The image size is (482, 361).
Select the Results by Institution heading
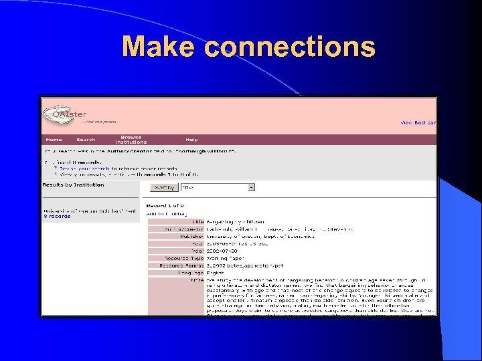pyautogui.click(x=73, y=185)
